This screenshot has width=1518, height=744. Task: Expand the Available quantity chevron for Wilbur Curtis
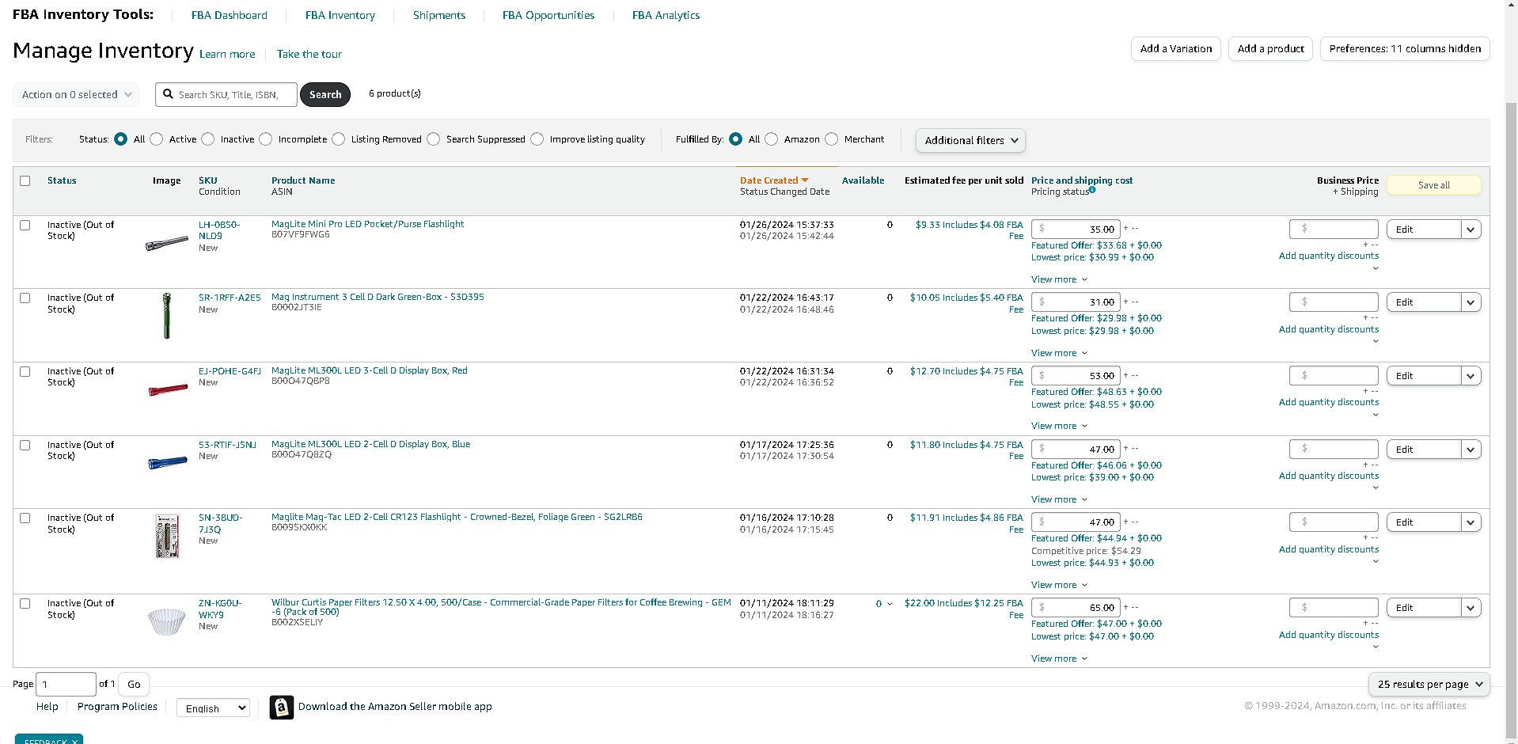click(x=890, y=604)
